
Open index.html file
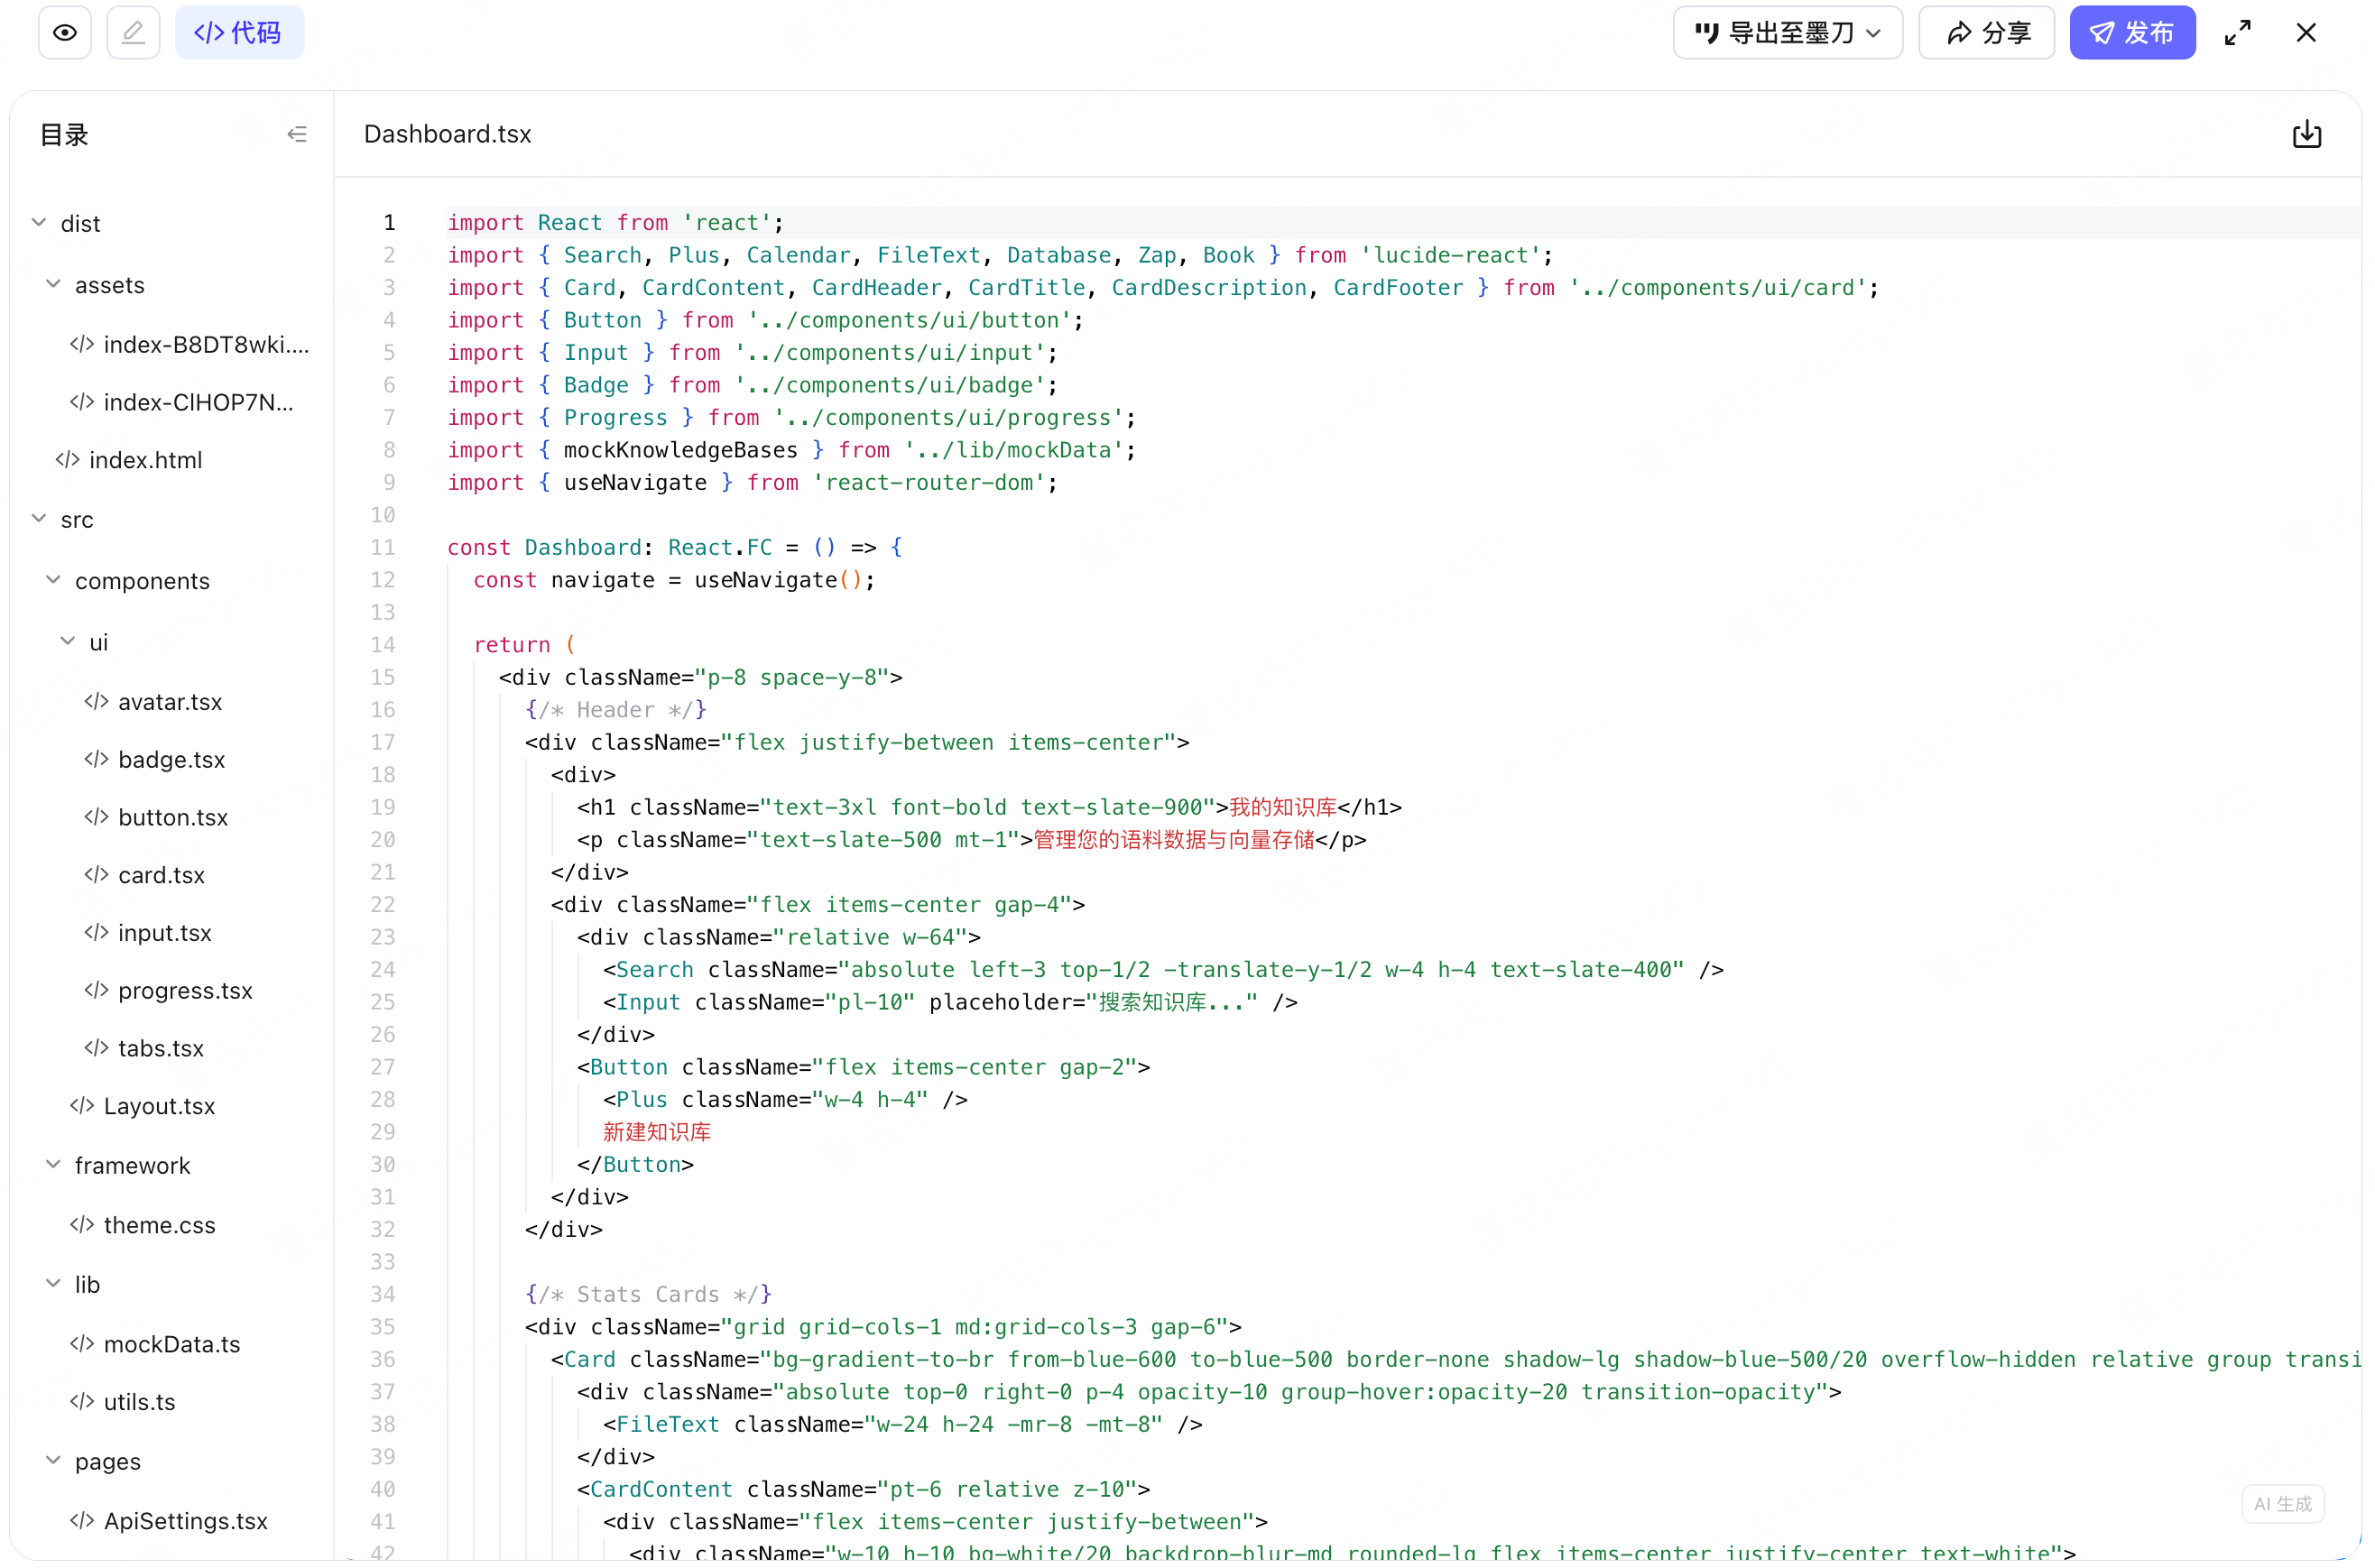129,460
